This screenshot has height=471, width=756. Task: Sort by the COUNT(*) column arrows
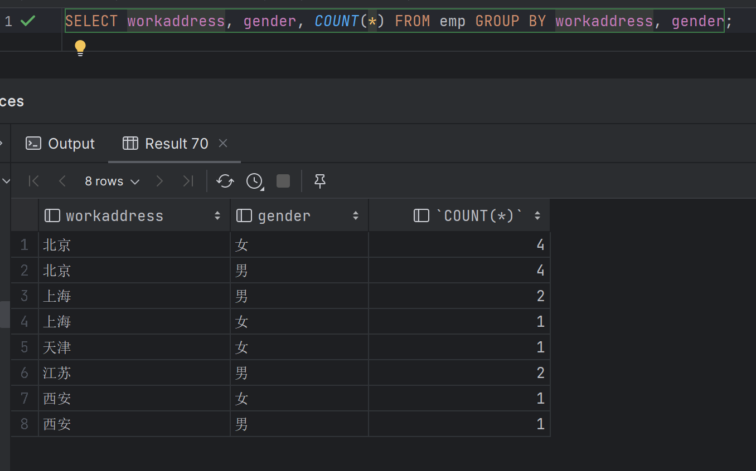[x=537, y=215]
